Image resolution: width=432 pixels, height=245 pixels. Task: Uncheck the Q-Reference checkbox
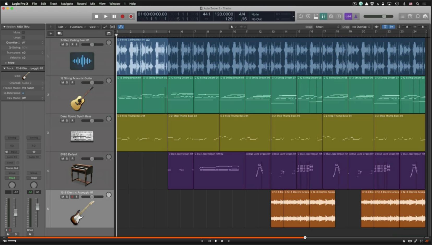(x=23, y=93)
